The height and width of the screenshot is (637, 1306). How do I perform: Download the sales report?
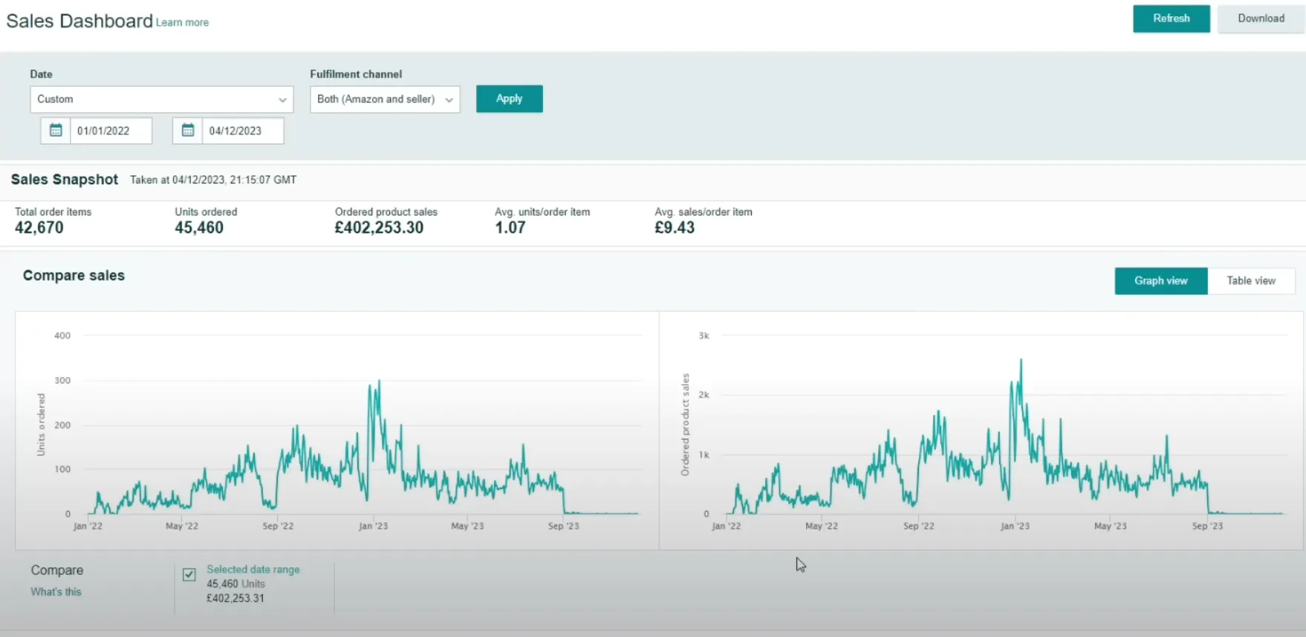tap(1261, 19)
